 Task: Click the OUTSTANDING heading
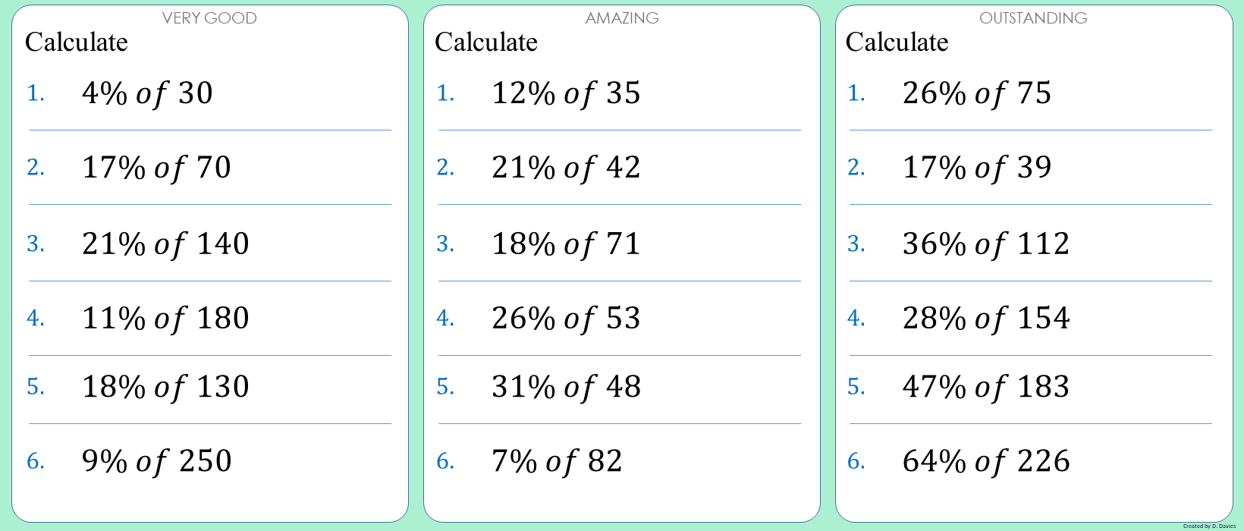click(1033, 18)
